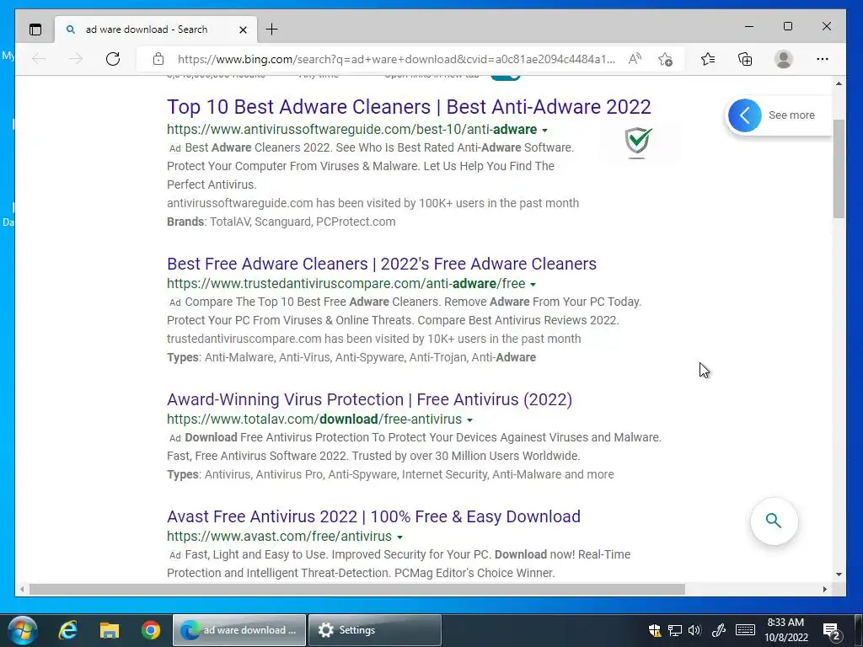The height and width of the screenshot is (647, 863).
Task: Open pen workspace tray icon
Action: click(718, 630)
